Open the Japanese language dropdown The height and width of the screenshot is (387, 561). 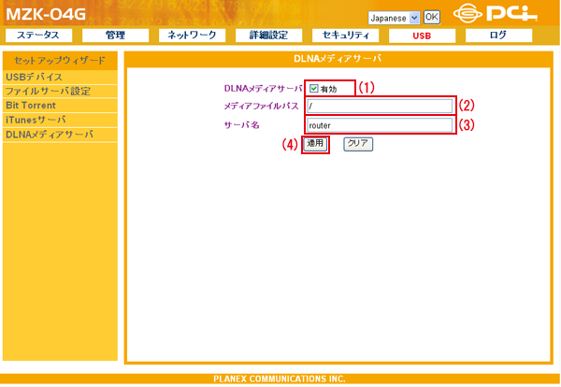tap(394, 18)
